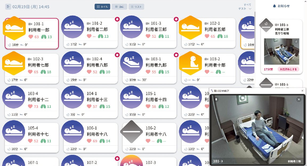Click the bell icon next to お知らせ
This screenshot has width=307, height=166.
[x=274, y=6]
